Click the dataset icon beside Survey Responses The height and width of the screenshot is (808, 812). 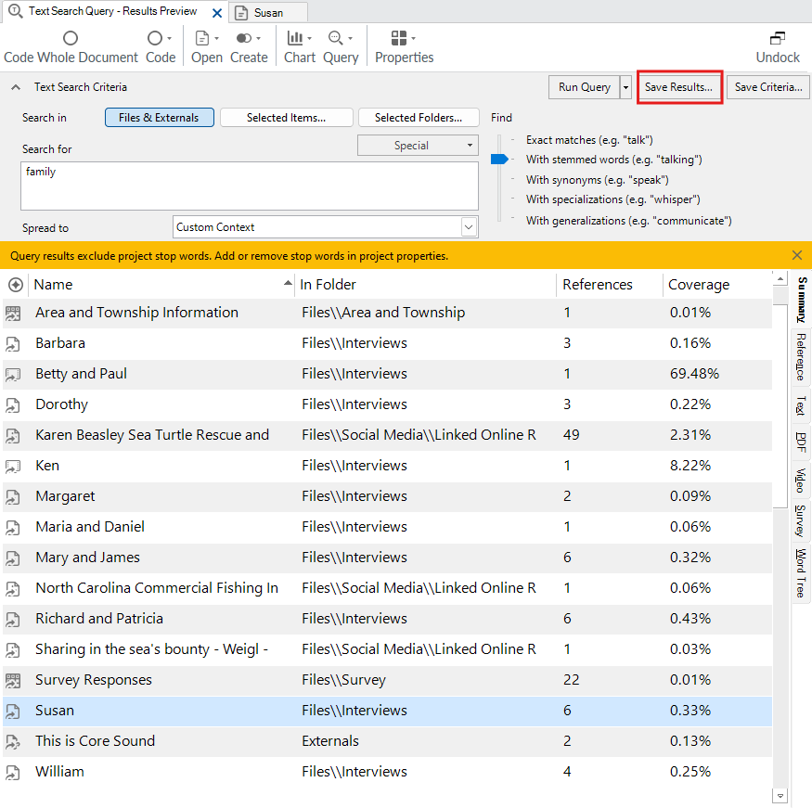[x=13, y=681]
